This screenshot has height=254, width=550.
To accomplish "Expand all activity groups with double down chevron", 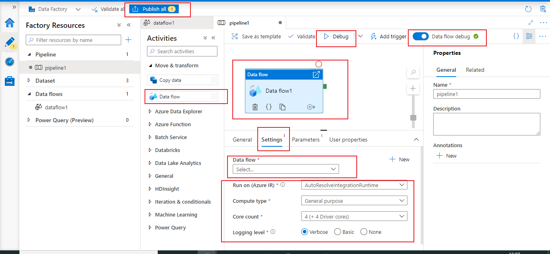I will pyautogui.click(x=205, y=38).
